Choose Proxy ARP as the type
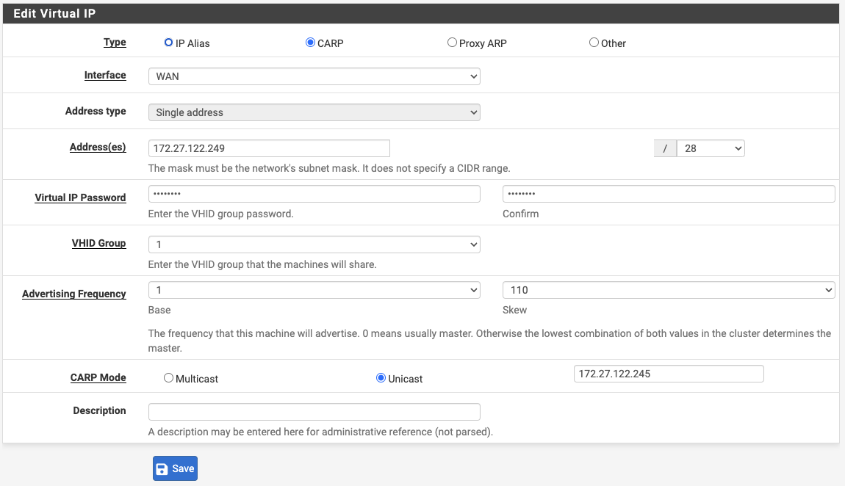The height and width of the screenshot is (486, 845). (452, 43)
